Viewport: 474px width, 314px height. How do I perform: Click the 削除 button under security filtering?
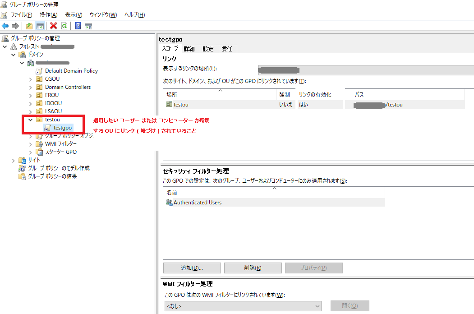pos(253,268)
